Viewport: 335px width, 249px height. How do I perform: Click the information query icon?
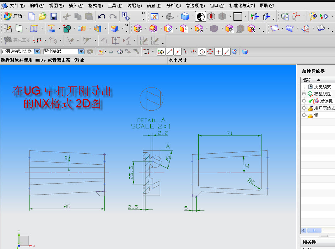(126, 16)
